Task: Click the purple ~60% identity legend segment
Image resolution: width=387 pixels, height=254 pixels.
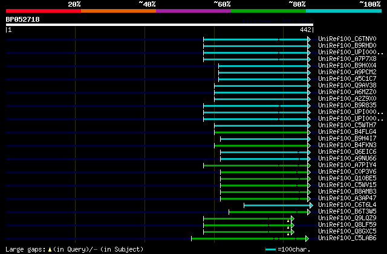Action: tap(193, 11)
